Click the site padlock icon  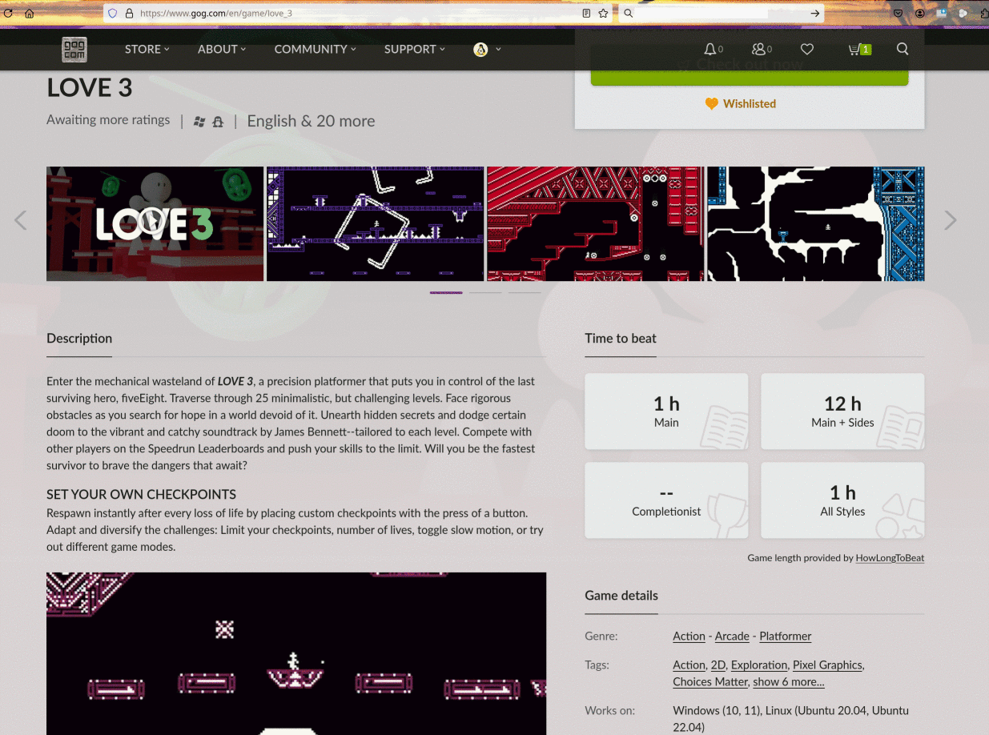(x=128, y=14)
